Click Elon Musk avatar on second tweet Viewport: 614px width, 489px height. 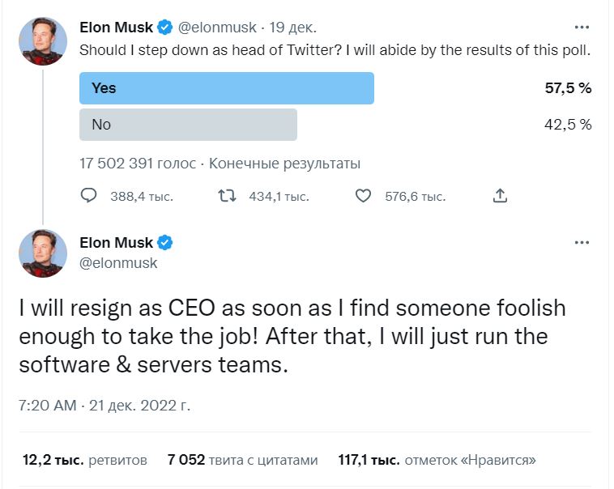(x=43, y=253)
